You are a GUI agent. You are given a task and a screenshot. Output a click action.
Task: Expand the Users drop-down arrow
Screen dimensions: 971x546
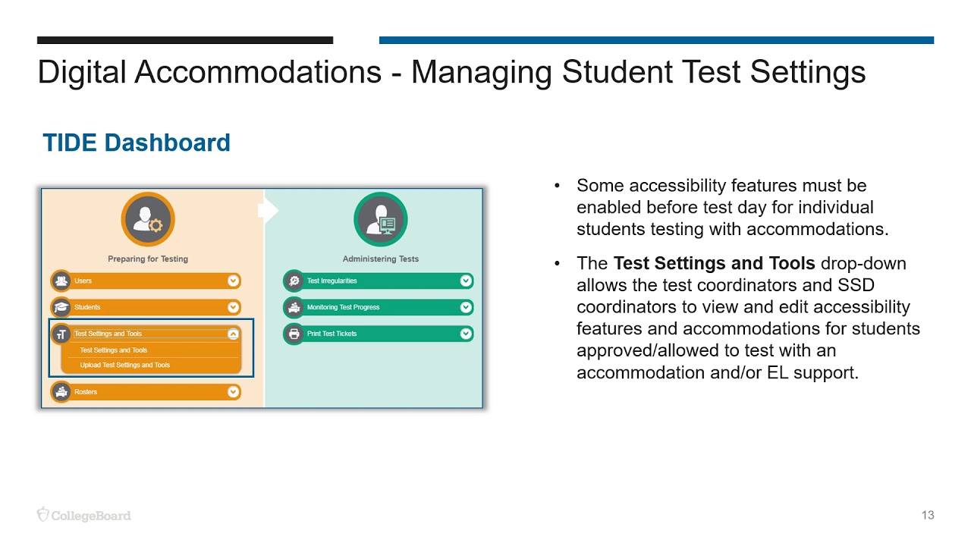(234, 281)
